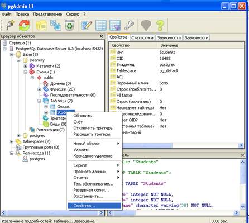The image size is (249, 223).
Task: Choose Обновить in the context menu
Action: point(94,116)
